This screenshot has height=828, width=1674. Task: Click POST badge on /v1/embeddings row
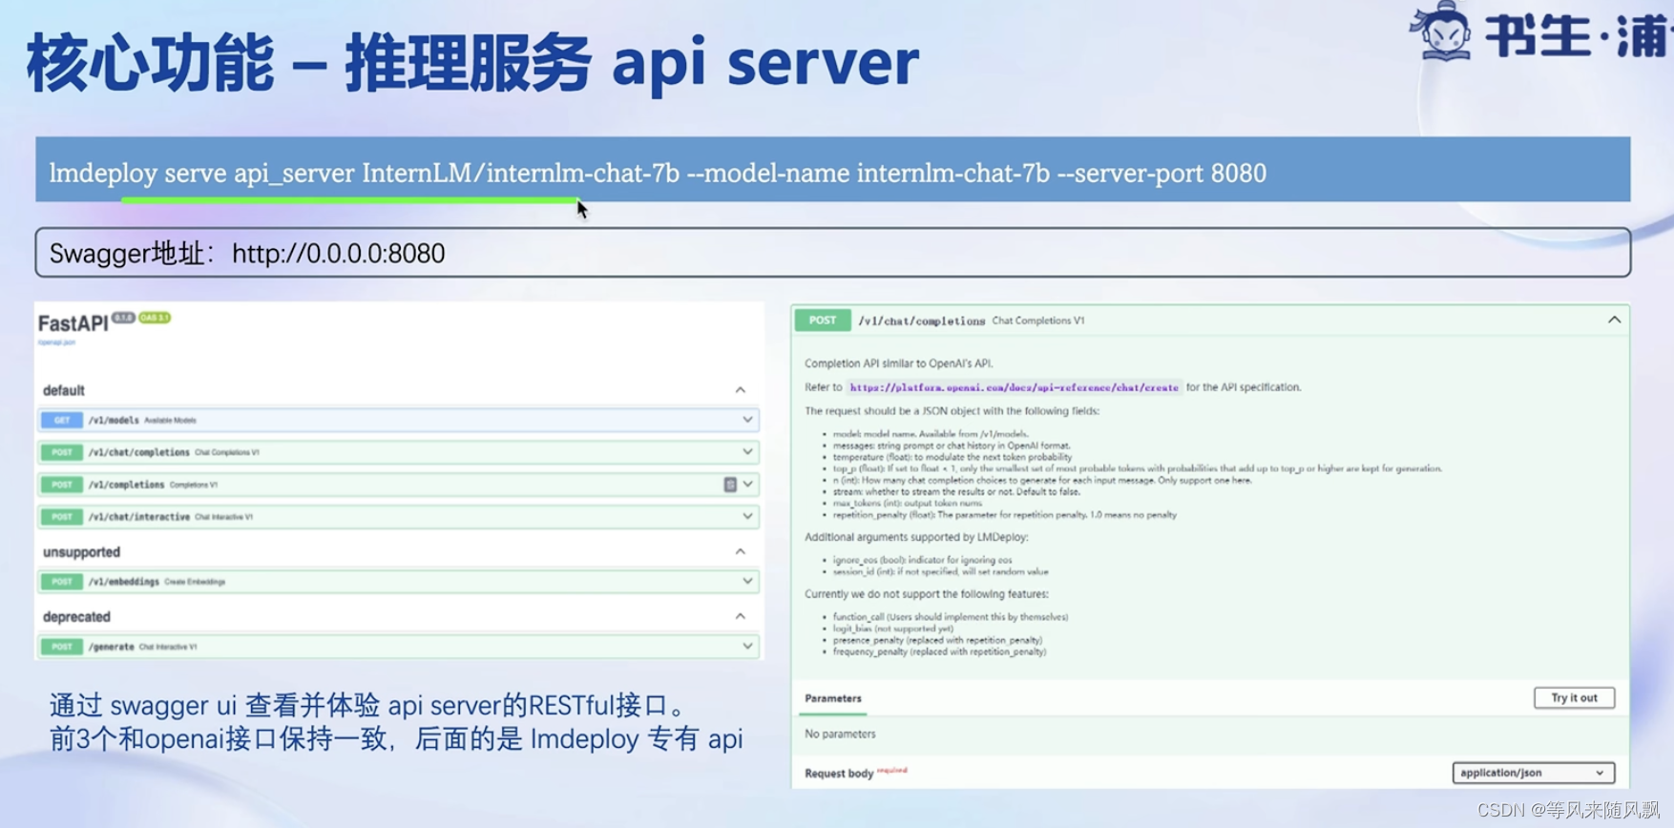[62, 581]
